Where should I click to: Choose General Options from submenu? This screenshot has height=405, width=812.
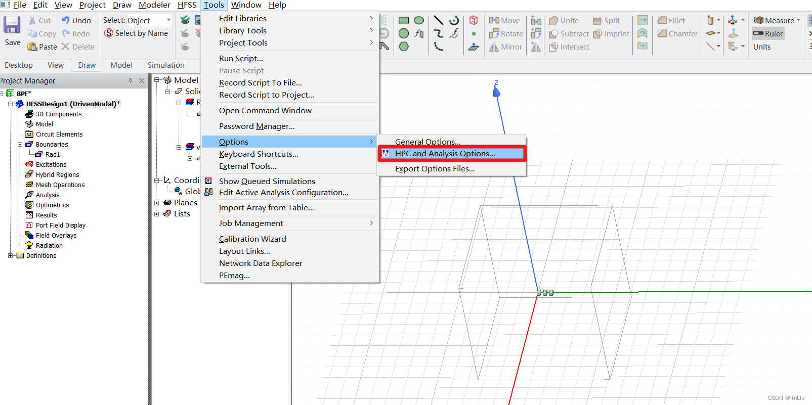pos(428,142)
